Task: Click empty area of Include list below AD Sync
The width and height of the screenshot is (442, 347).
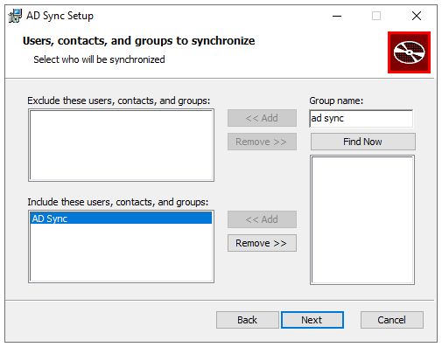Action: point(121,252)
